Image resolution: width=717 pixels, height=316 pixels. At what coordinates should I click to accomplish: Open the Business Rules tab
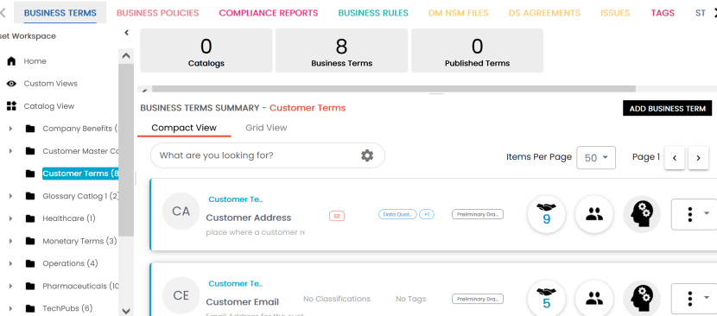[x=373, y=13]
